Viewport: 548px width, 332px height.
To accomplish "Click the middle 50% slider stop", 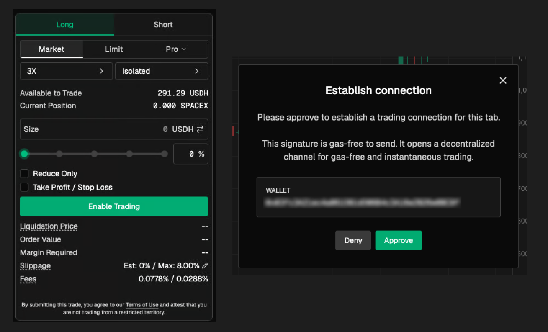I will point(95,154).
